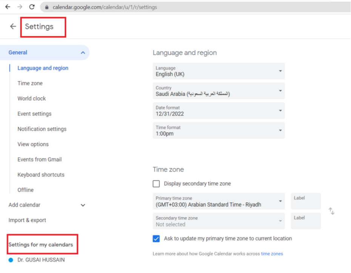Swap primary and secondary time zones icon
This screenshot has width=351, height=273.
pyautogui.click(x=331, y=211)
